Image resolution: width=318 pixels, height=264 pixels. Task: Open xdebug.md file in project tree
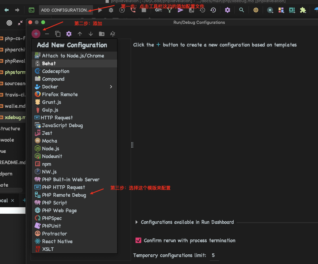pos(14,117)
